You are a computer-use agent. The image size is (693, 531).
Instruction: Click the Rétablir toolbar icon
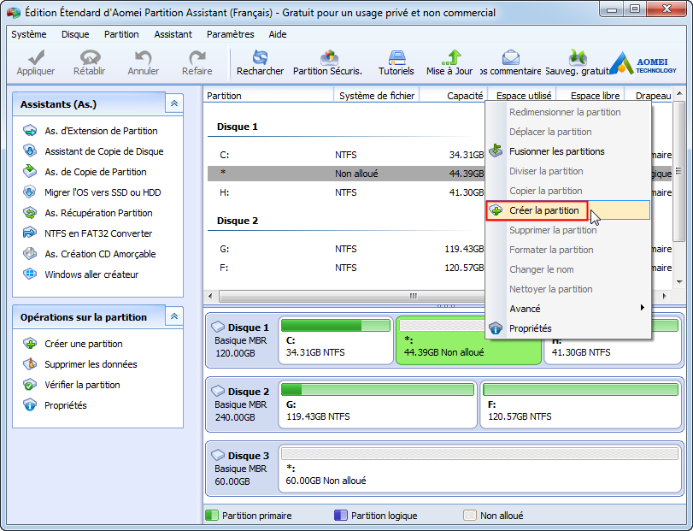(90, 58)
